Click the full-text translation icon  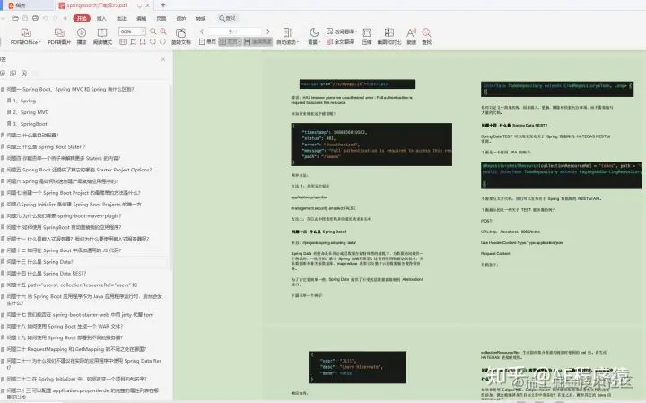point(340,42)
